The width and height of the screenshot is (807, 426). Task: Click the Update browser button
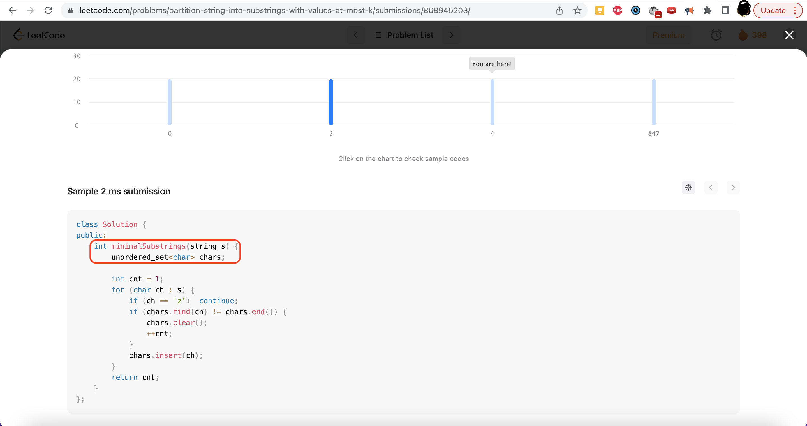pos(773,10)
